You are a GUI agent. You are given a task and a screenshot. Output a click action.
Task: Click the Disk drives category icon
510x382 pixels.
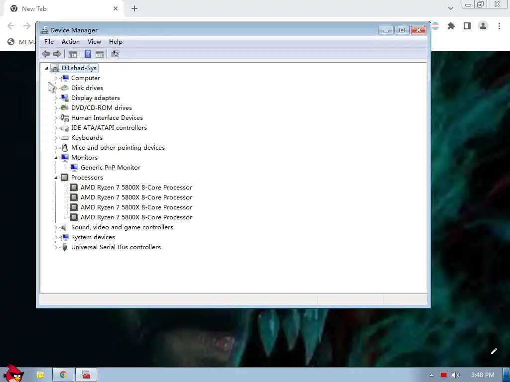click(65, 88)
